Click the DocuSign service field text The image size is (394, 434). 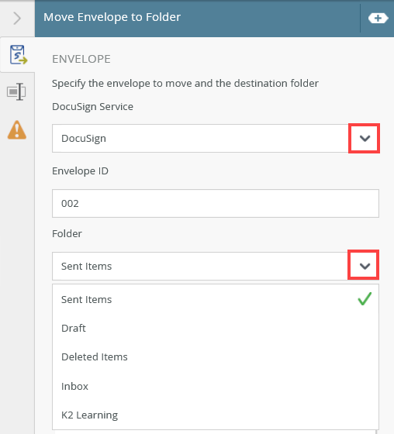point(84,138)
